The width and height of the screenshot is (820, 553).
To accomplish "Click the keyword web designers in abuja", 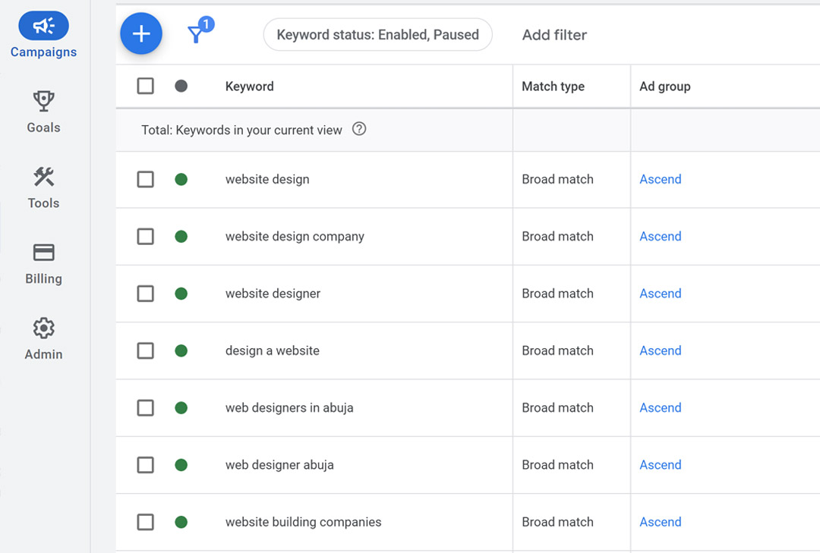I will pyautogui.click(x=289, y=407).
